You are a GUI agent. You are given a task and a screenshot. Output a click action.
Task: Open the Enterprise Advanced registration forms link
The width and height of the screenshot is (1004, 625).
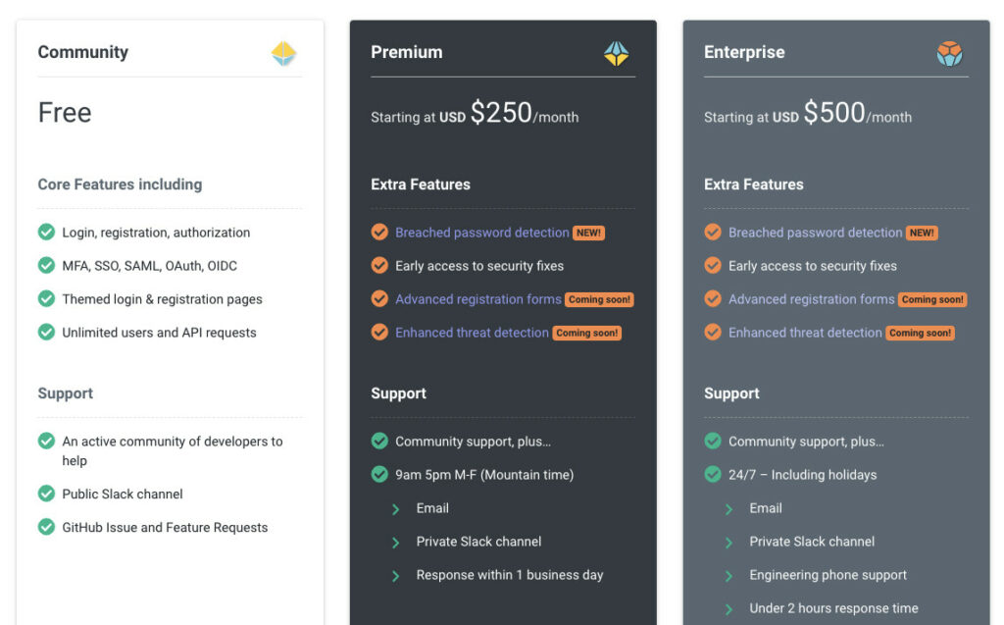coord(811,299)
